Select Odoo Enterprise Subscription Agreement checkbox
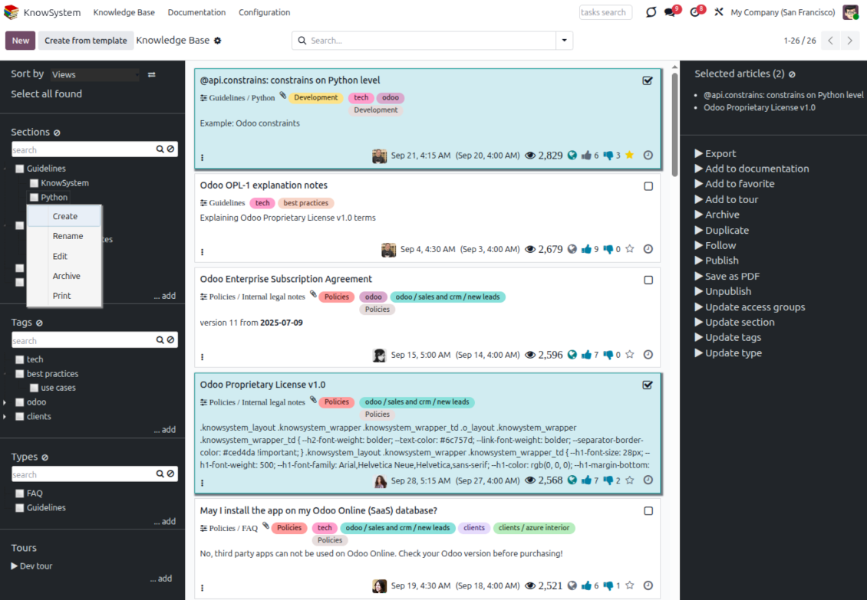867x600 pixels. [x=648, y=280]
